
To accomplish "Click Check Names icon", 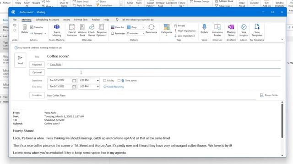I will (92, 31).
